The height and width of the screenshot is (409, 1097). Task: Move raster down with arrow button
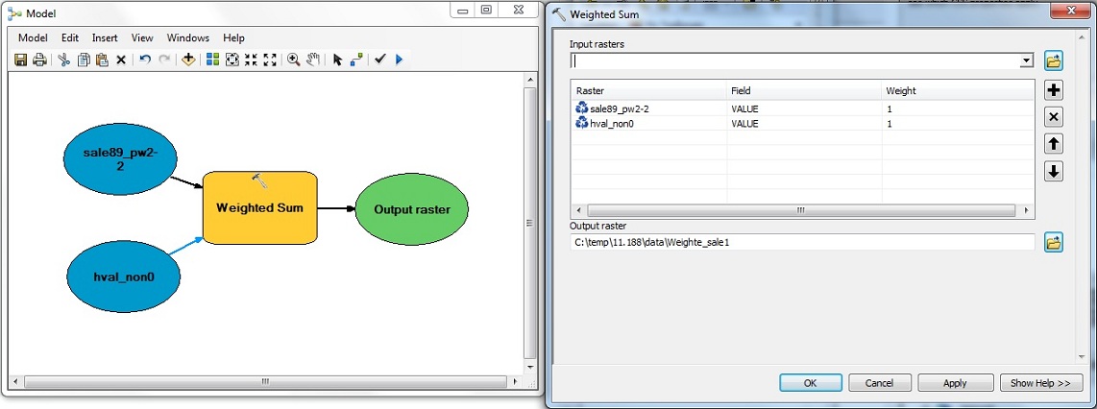(1053, 172)
